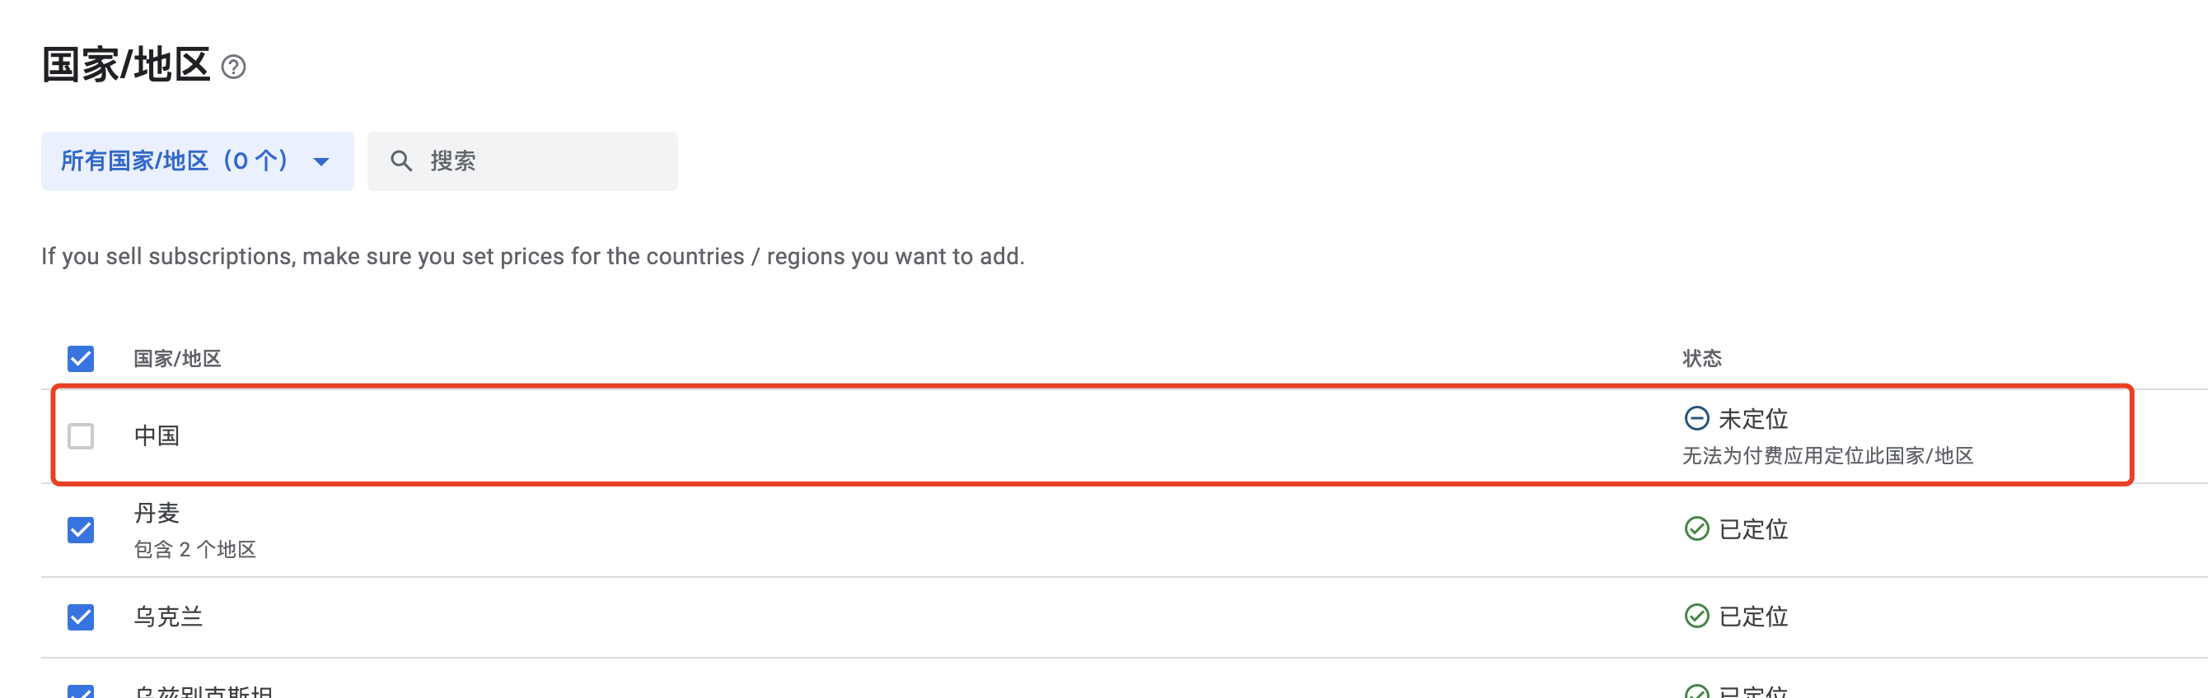Viewport: 2208px width, 698px height.
Task: Click into the 搜索 search field
Action: click(x=549, y=161)
